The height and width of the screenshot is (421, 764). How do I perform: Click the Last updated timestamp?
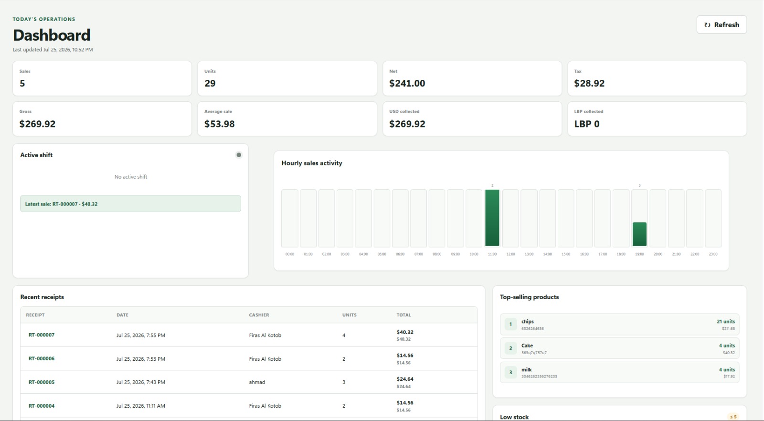point(53,50)
